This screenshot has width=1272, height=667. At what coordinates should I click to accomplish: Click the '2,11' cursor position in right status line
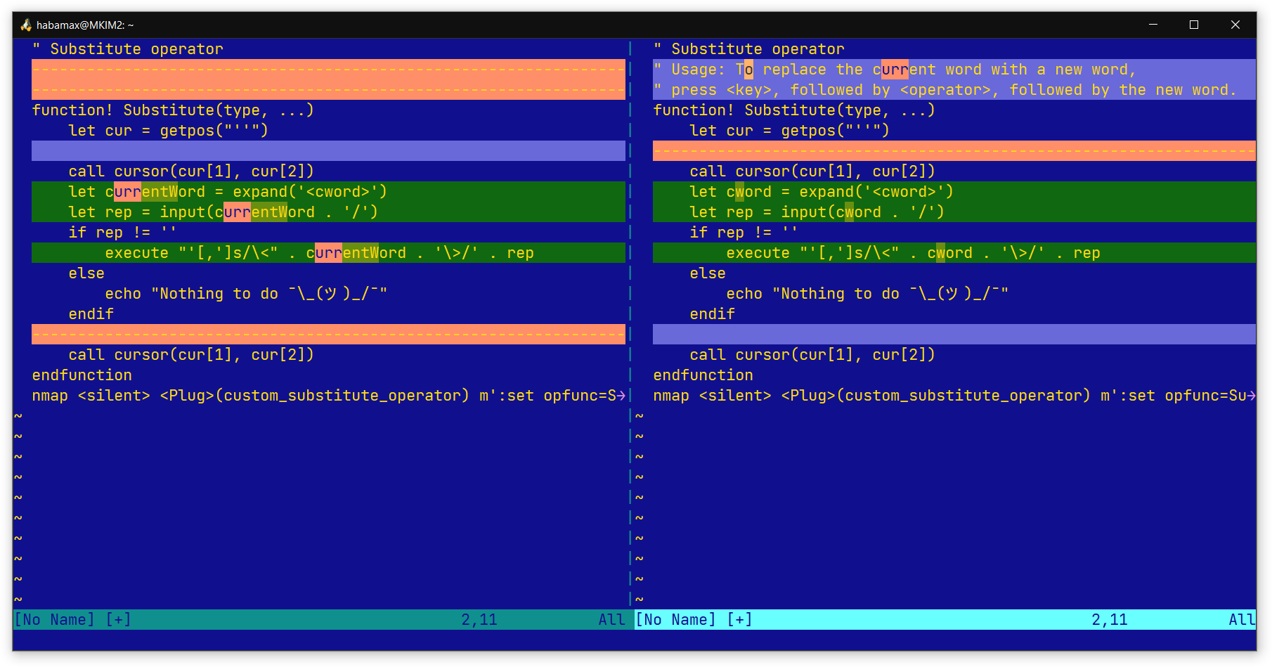tap(1110, 620)
